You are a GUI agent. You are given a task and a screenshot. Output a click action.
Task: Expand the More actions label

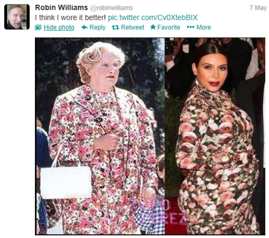203,27
